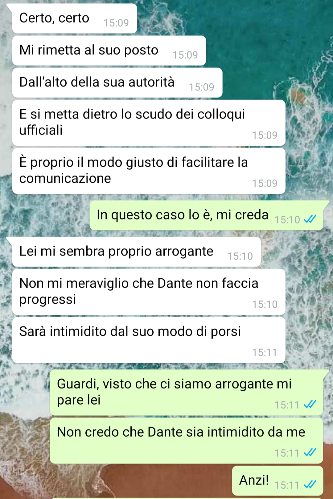Select 'Non mi meraviglio che Dante' message
Image resolution: width=333 pixels, height=499 pixels.
149,292
